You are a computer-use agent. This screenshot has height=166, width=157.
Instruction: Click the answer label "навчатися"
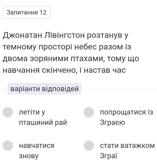tap(37, 146)
